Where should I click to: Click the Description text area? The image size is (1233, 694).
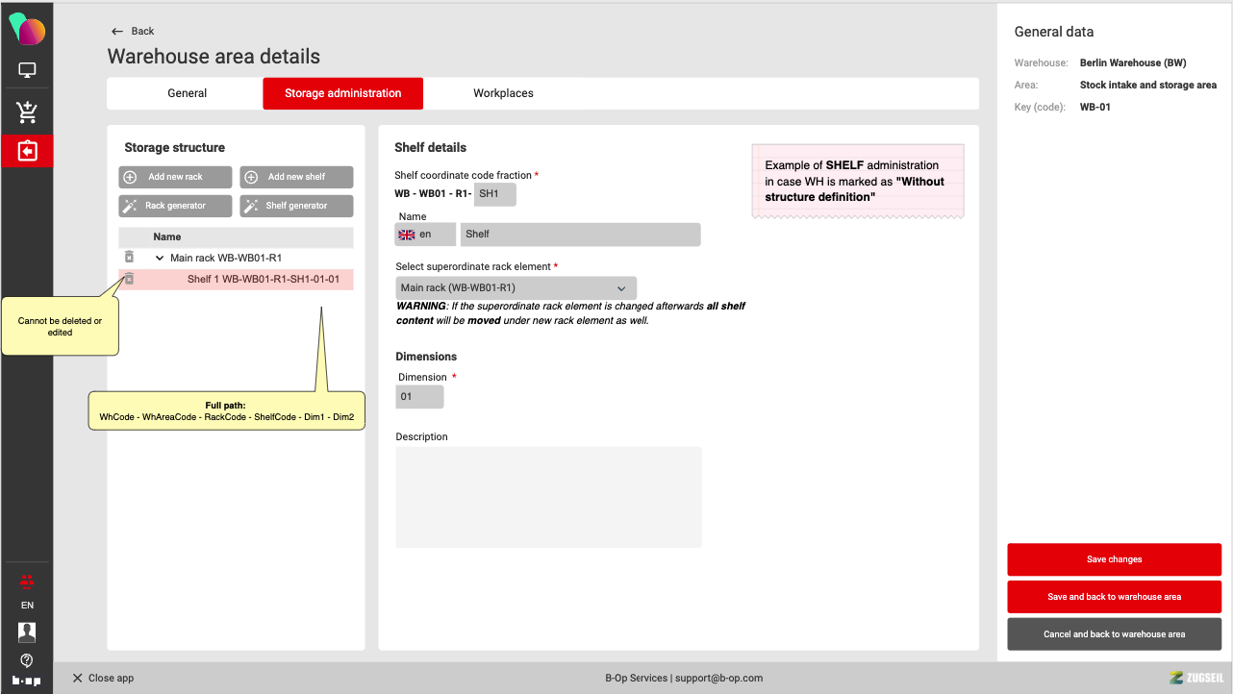(548, 497)
